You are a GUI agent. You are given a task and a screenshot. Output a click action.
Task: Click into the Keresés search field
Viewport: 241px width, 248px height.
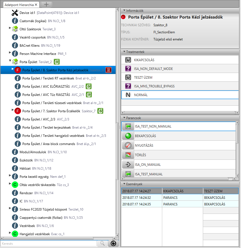click(x=49, y=243)
